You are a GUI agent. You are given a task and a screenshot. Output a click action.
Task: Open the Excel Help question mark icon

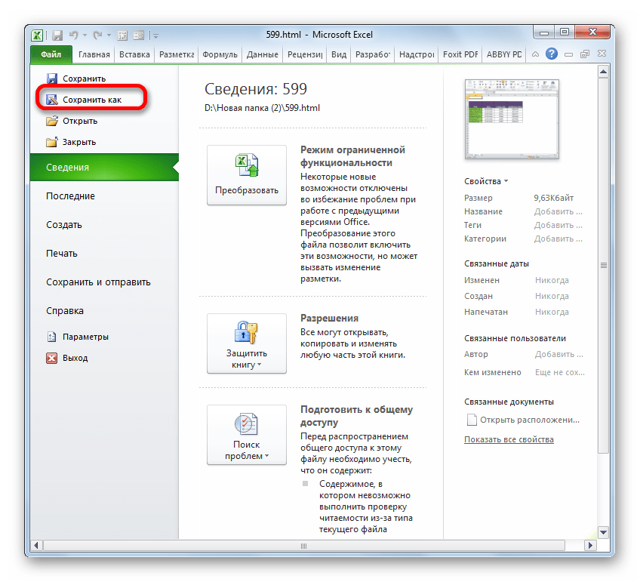(x=552, y=54)
